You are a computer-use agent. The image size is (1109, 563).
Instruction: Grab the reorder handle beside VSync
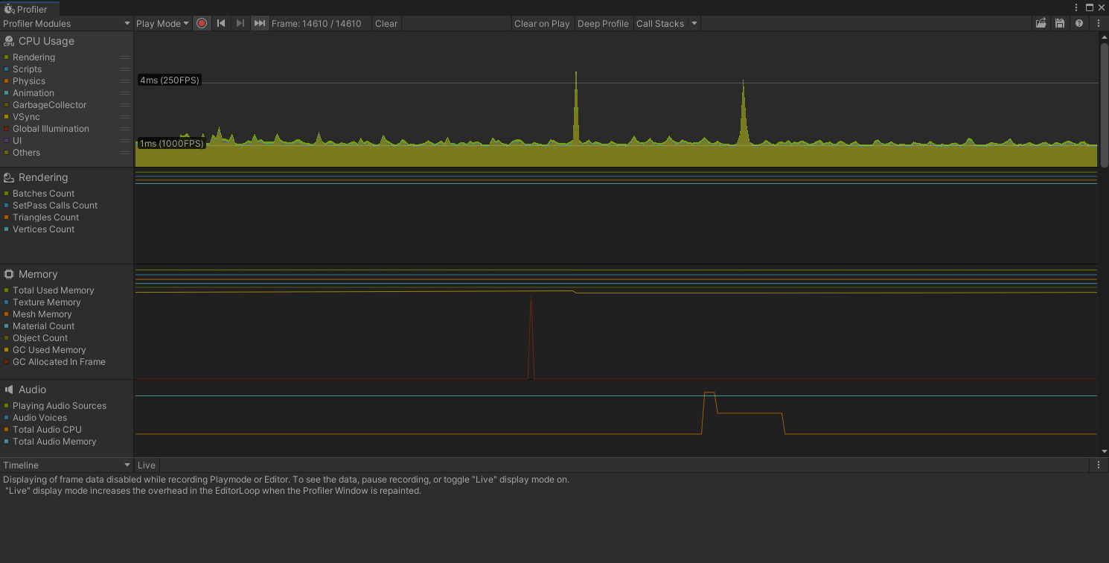[125, 117]
